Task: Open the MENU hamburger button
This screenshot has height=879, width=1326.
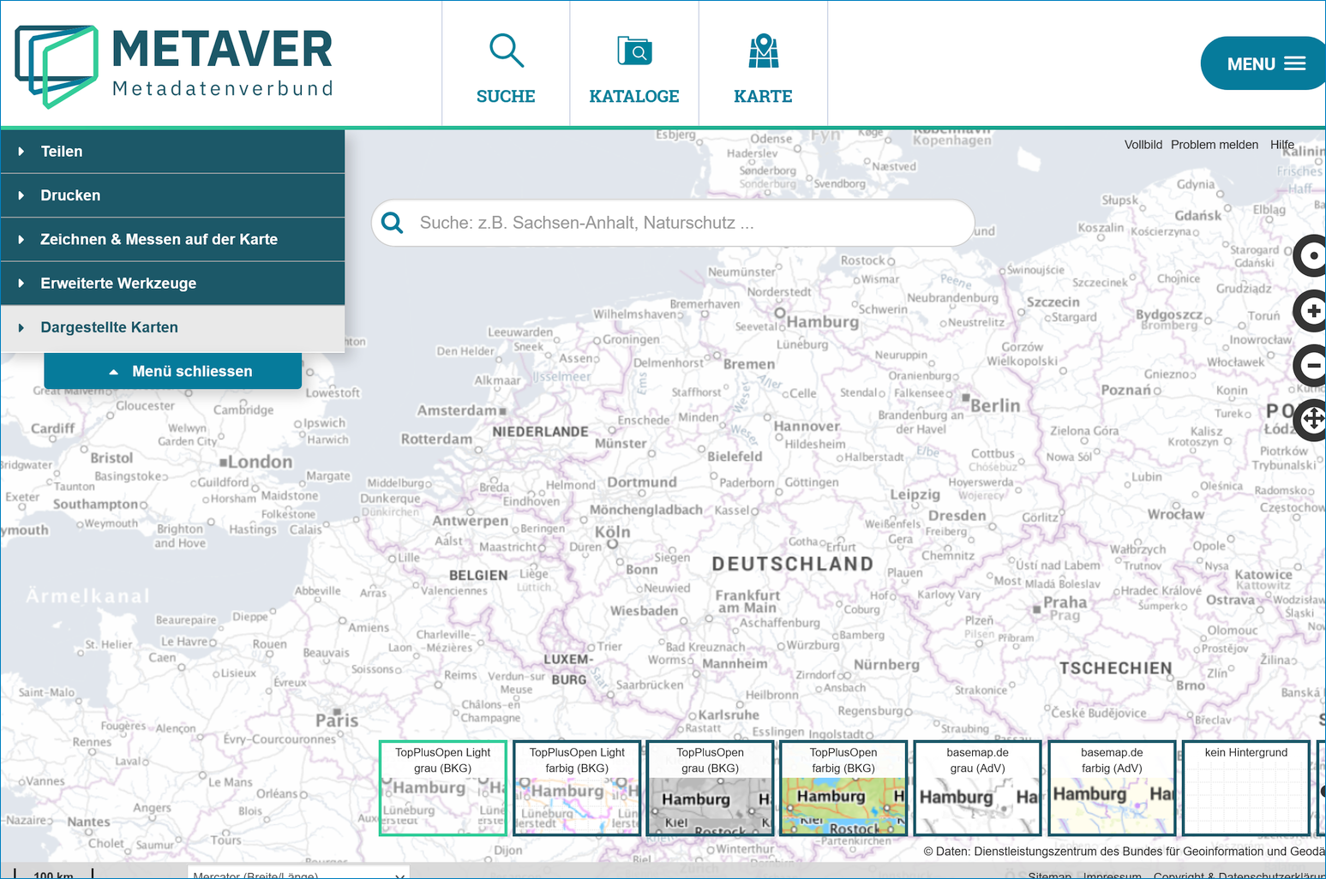Action: tap(1264, 63)
